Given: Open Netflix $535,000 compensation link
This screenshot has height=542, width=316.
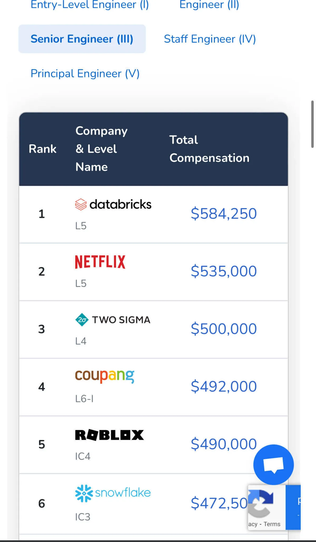Looking at the screenshot, I should click(224, 271).
